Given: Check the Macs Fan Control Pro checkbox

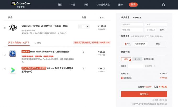Looking at the screenshot, I should coord(4,55).
